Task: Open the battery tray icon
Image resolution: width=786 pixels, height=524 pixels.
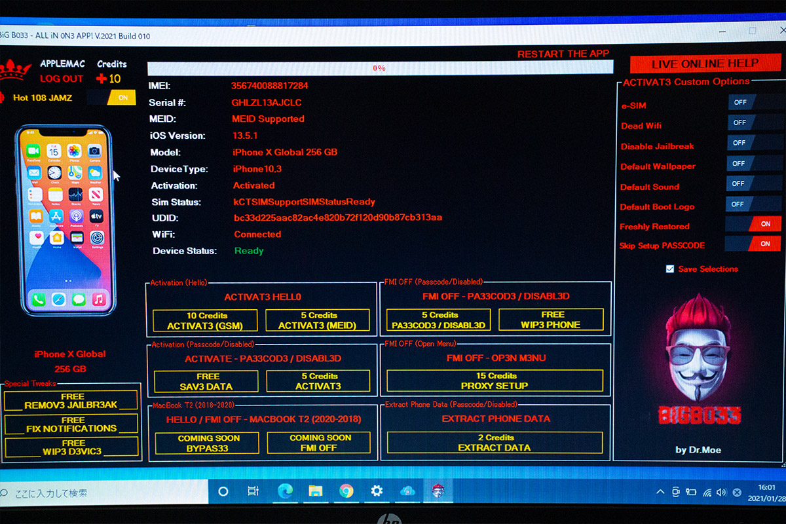Action: 692,492
